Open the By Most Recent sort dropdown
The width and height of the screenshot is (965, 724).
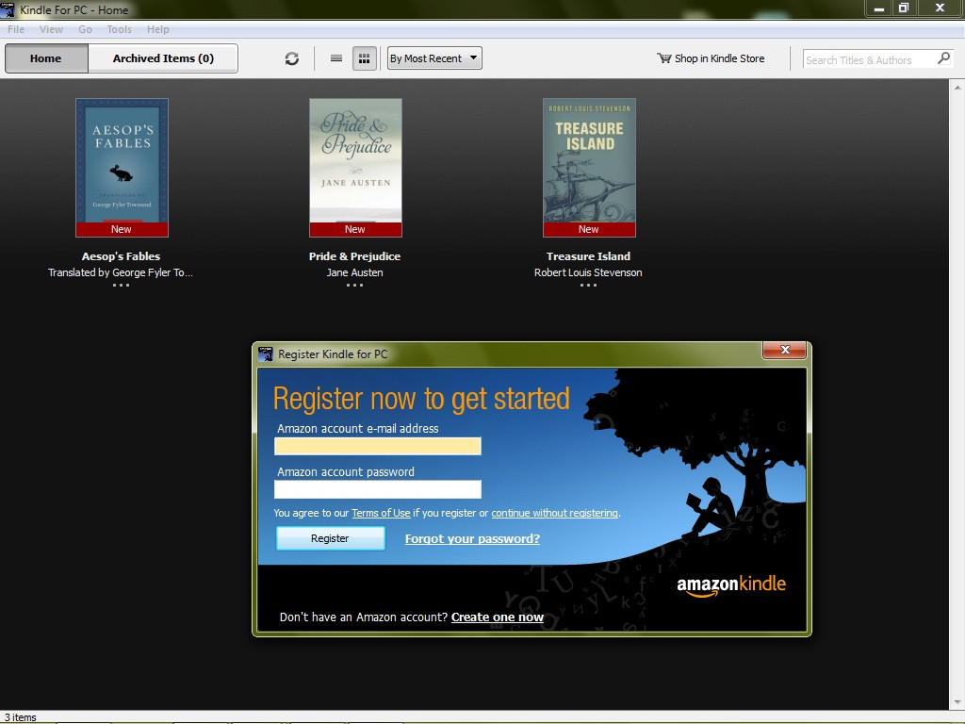[434, 58]
